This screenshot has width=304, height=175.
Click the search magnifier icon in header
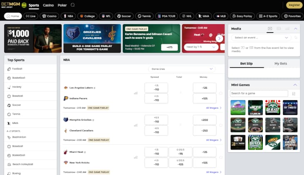tap(72, 5)
